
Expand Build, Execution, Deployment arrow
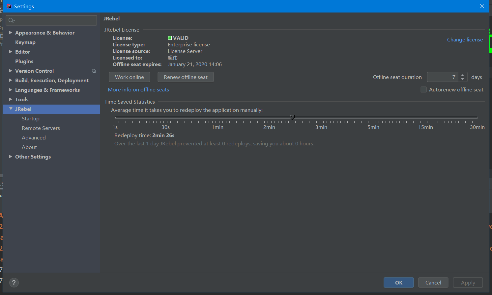11,80
